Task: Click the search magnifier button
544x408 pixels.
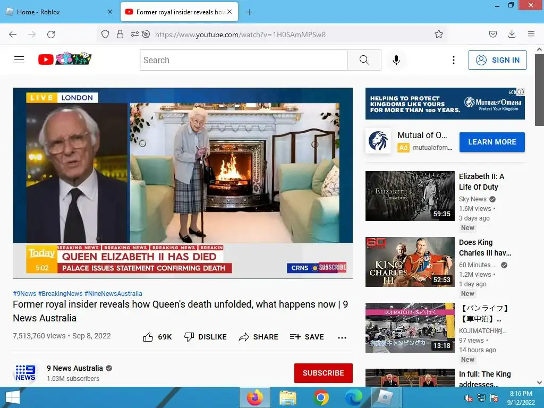Action: pos(364,60)
